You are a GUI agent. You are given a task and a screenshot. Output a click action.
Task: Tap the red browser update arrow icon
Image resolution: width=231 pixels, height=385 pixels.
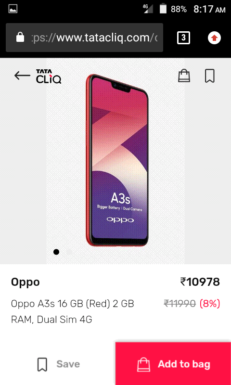(x=214, y=38)
